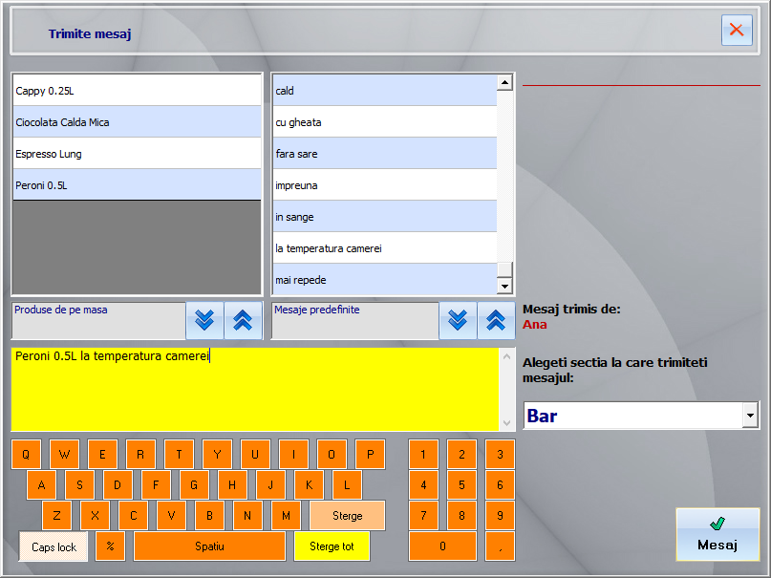The width and height of the screenshot is (771, 578).
Task: Move down in Produse de pe masa list
Action: pos(204,320)
